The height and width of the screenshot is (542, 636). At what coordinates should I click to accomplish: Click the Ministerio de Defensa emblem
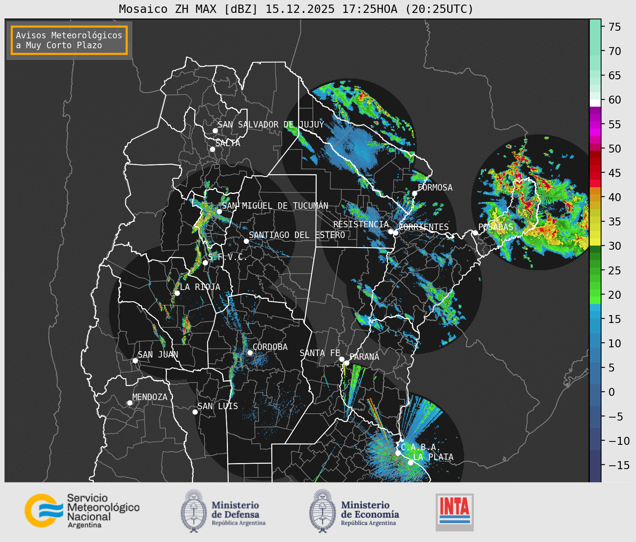[x=194, y=511]
